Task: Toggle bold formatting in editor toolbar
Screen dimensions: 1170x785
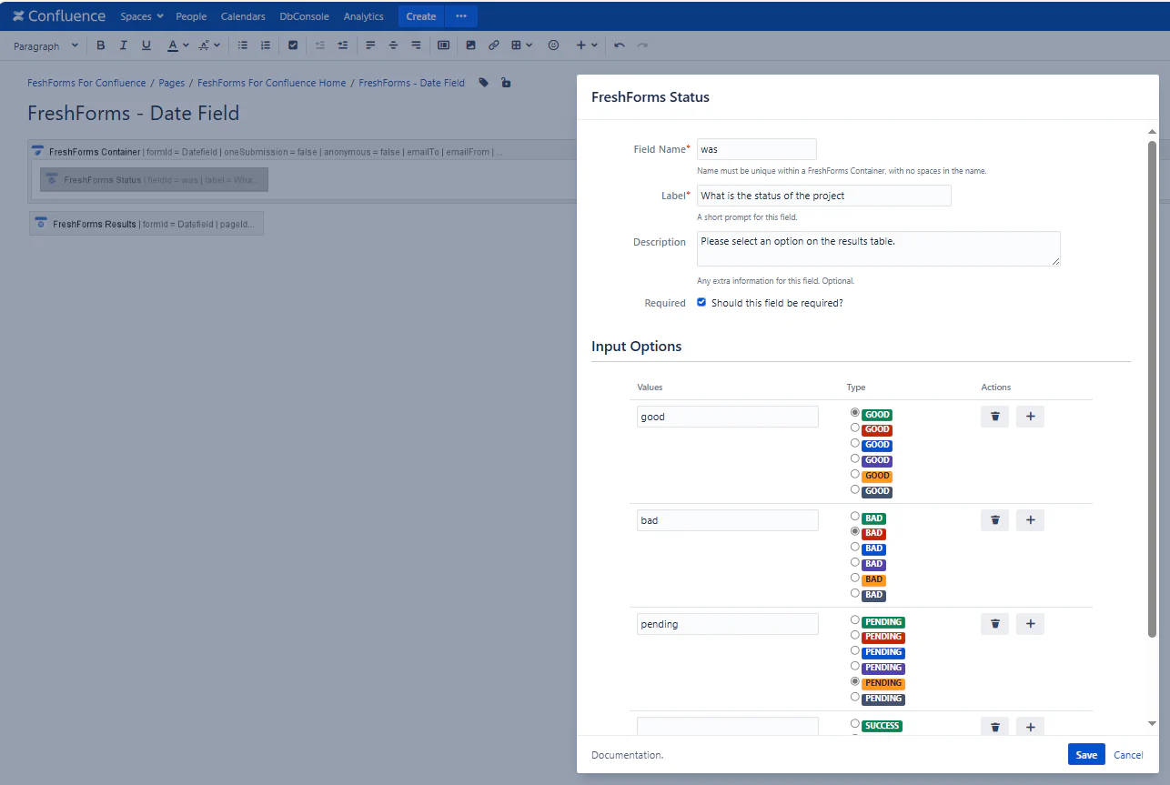Action: coord(101,45)
